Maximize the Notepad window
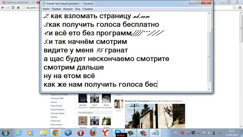The height and width of the screenshot is (137, 243). pyautogui.click(x=198, y=3)
